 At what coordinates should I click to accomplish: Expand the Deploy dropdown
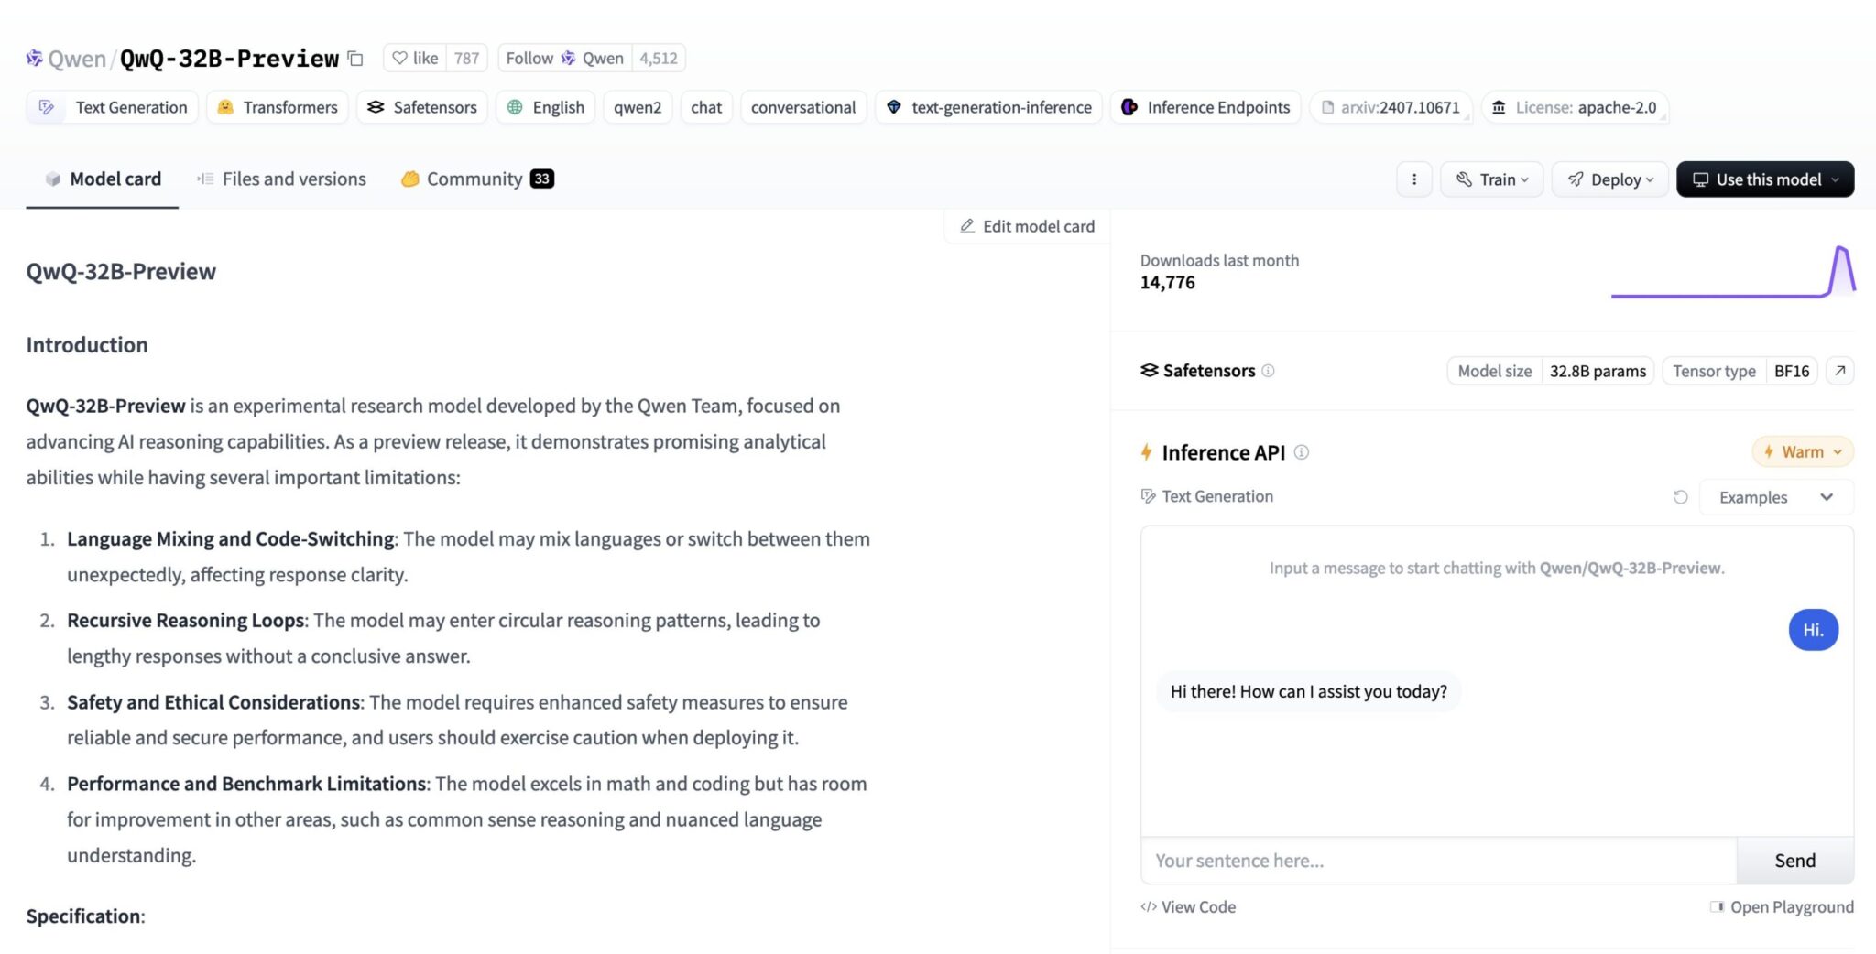pyautogui.click(x=1609, y=179)
